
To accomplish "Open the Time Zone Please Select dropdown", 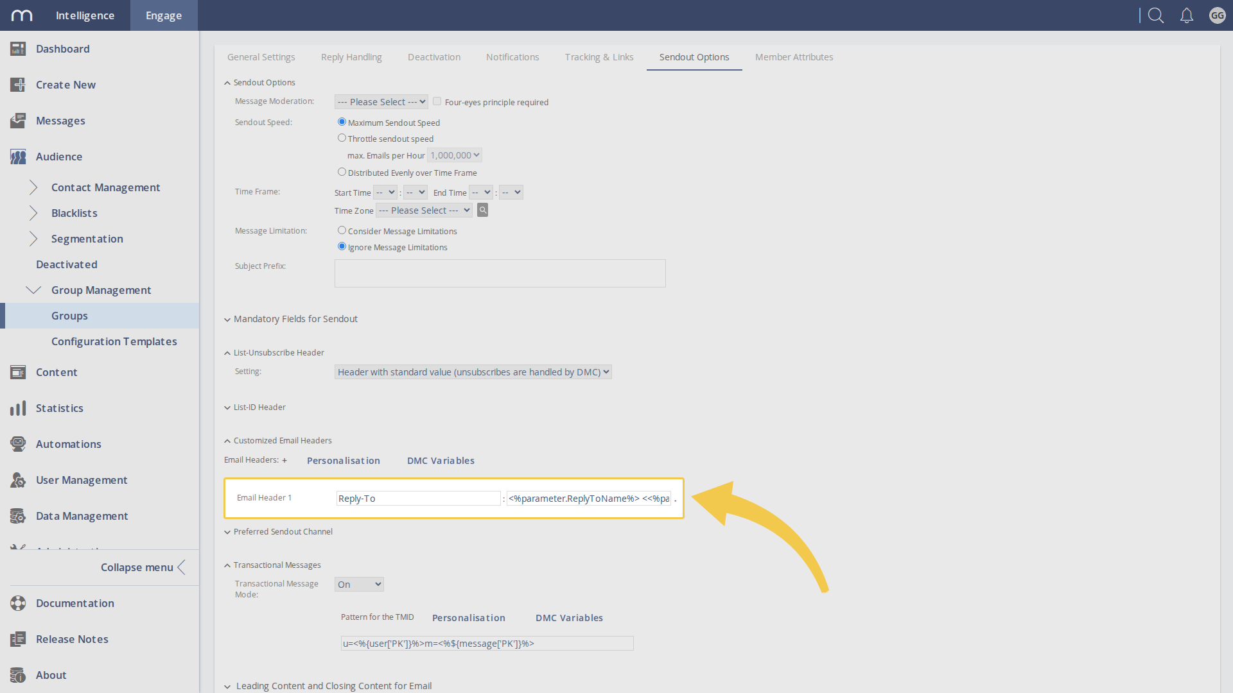I will coord(424,210).
